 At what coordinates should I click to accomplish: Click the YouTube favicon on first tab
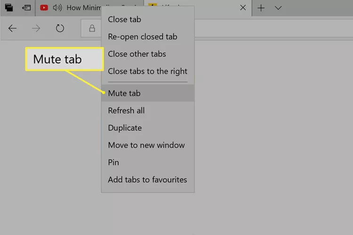tap(44, 8)
